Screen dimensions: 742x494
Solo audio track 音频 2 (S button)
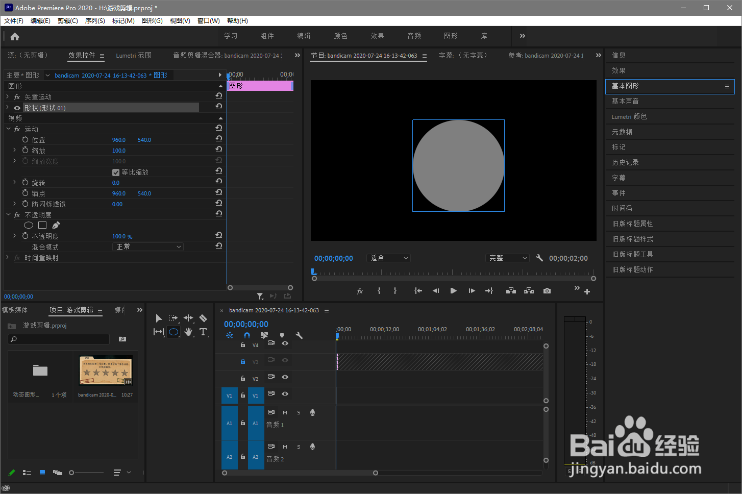299,447
